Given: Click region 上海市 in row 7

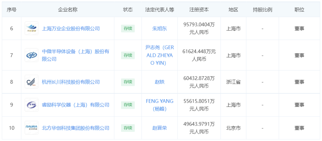Looking at the screenshot, I should [x=233, y=55].
